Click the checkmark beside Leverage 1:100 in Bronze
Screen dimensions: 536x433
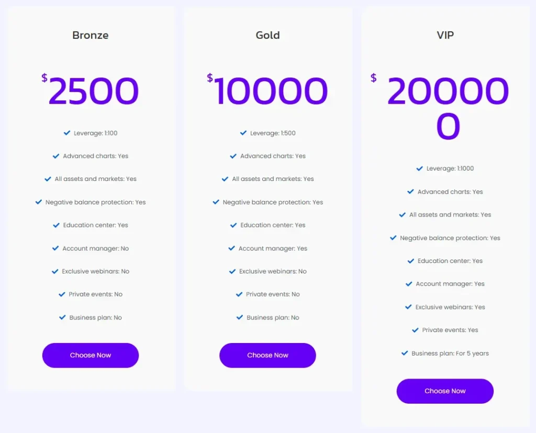(x=66, y=133)
